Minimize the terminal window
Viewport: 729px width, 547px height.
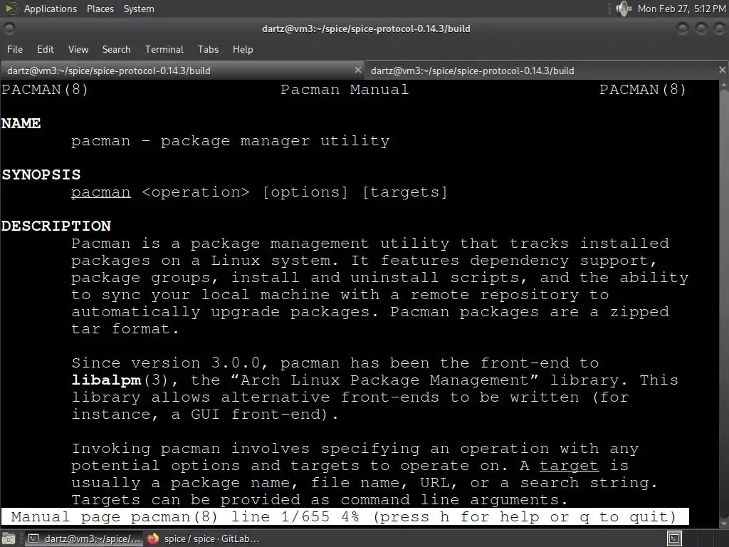pyautogui.click(x=683, y=28)
